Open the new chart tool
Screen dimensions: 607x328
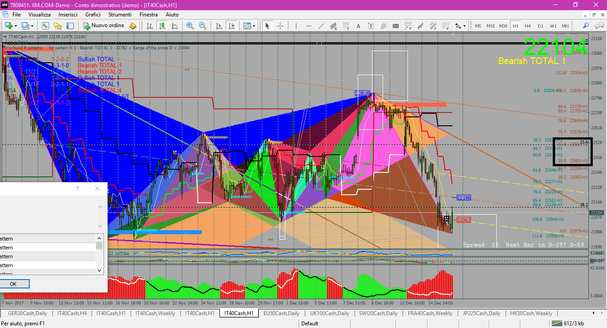click(8, 26)
